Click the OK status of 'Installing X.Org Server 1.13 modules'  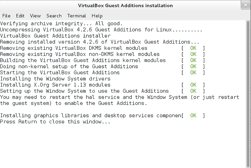(193, 85)
